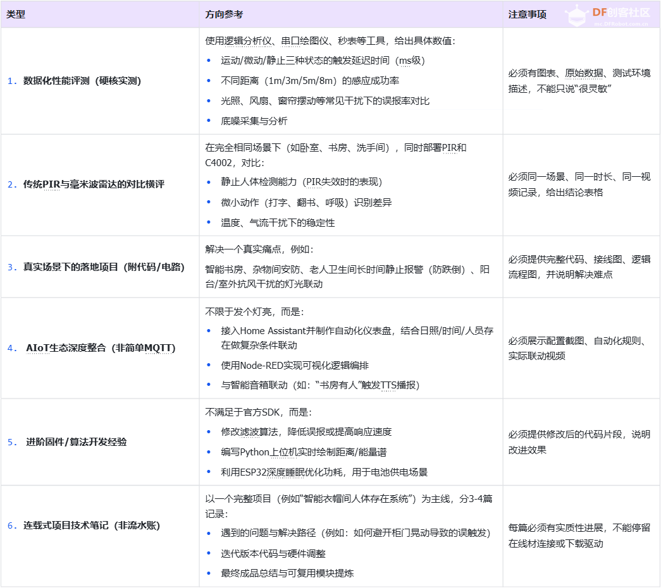Select row title 数据化性能评测 (硬核实测)
The image size is (661, 588).
point(82,81)
